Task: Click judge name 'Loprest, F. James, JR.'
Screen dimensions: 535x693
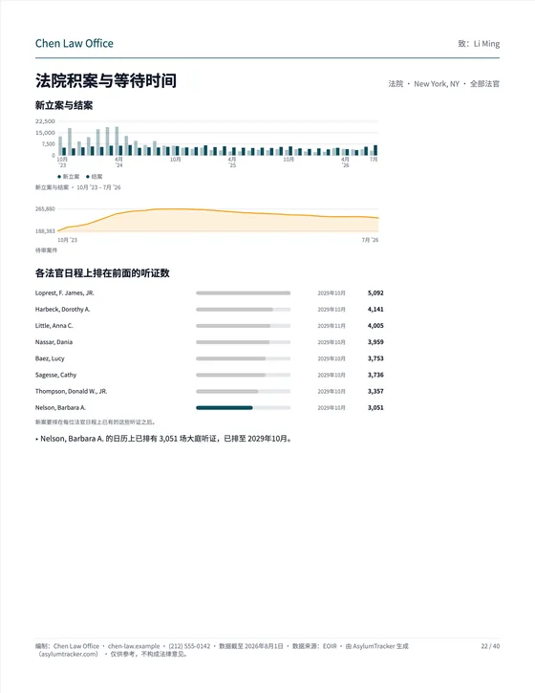Action: coord(65,293)
